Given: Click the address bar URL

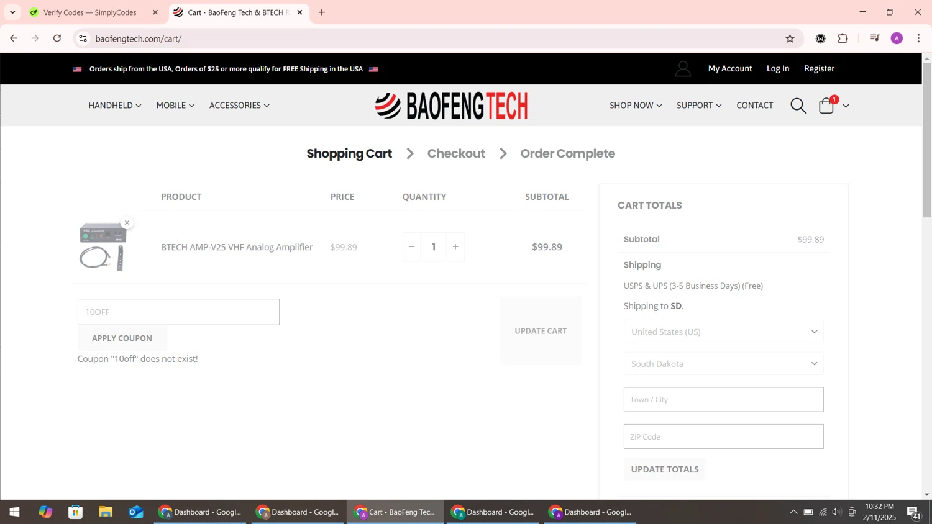Looking at the screenshot, I should (x=139, y=38).
